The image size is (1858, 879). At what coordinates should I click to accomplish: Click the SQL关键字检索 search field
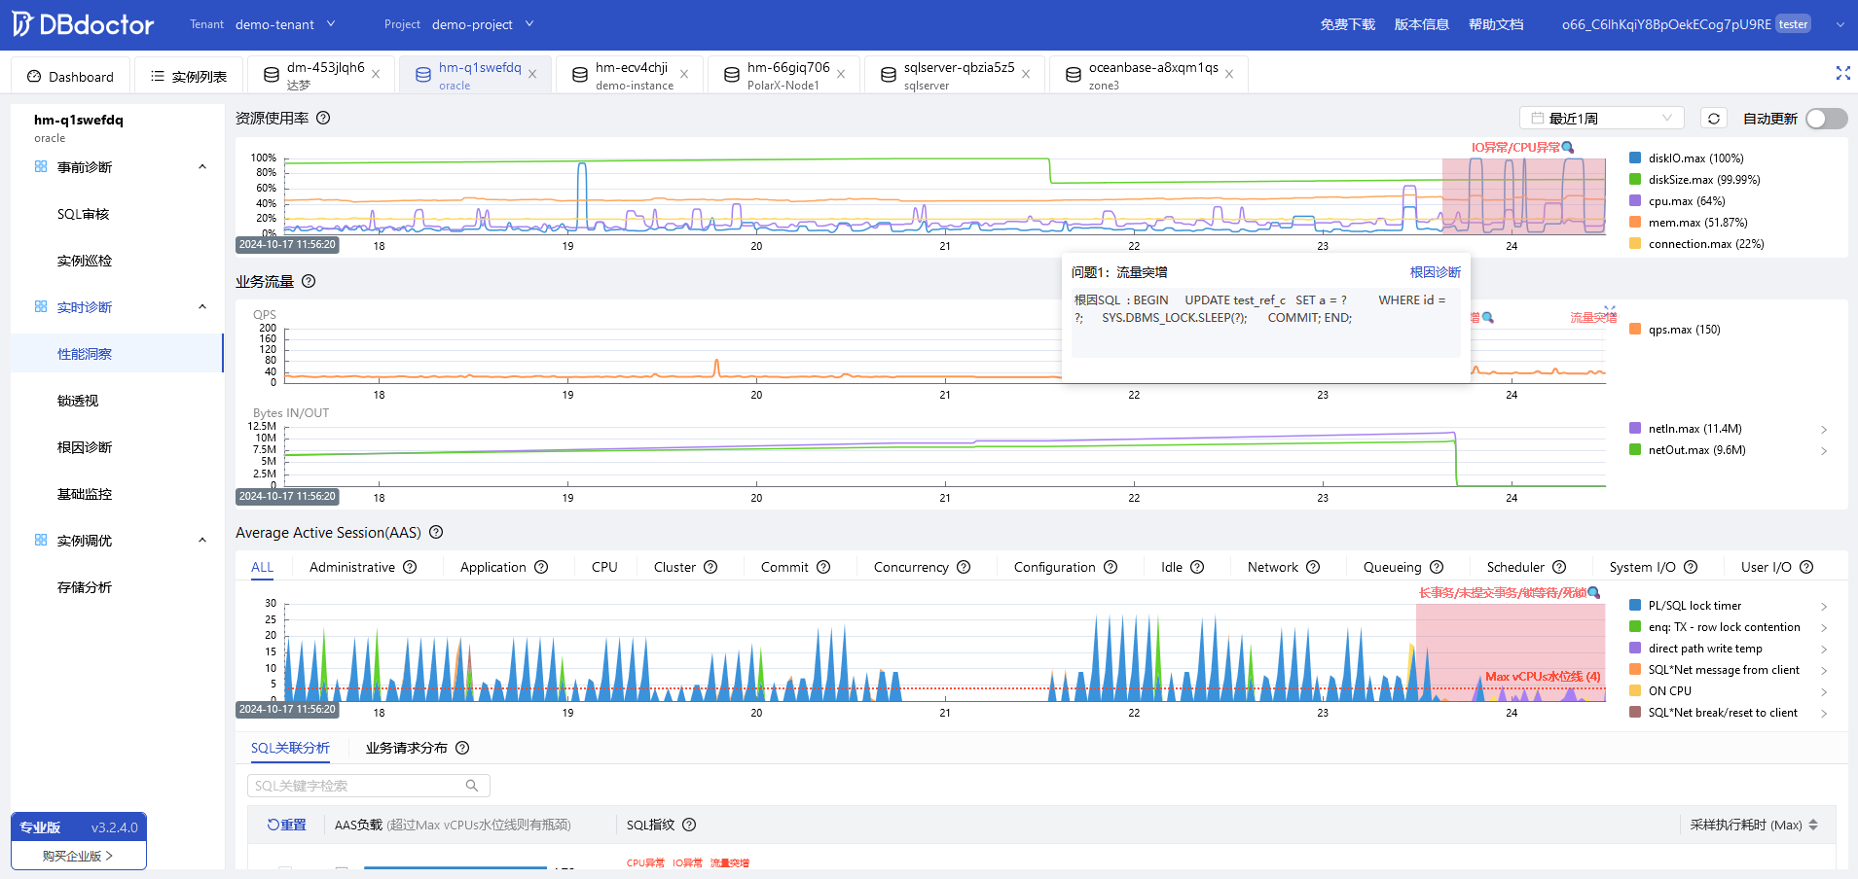(x=368, y=786)
